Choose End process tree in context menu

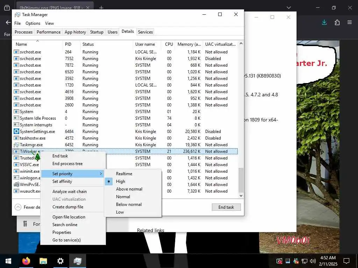tap(73, 164)
